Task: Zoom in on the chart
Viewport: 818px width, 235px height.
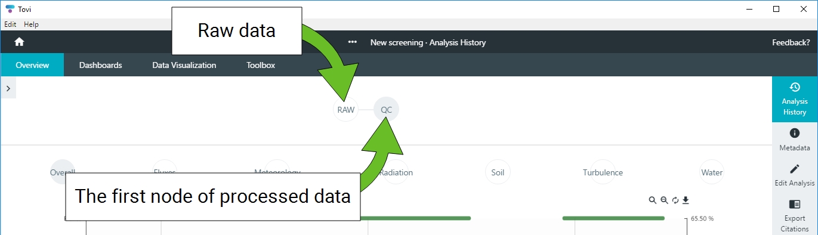Action: (x=653, y=200)
